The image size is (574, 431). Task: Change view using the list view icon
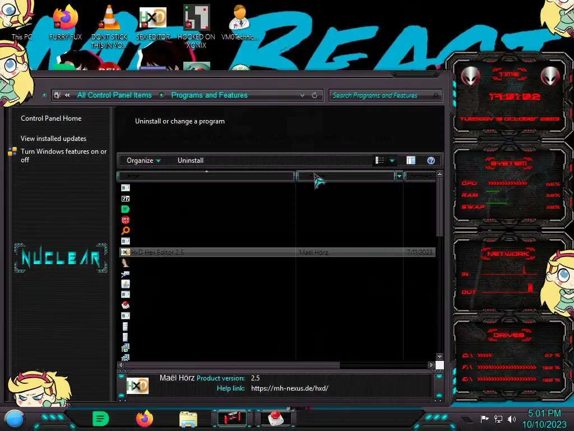(x=379, y=161)
